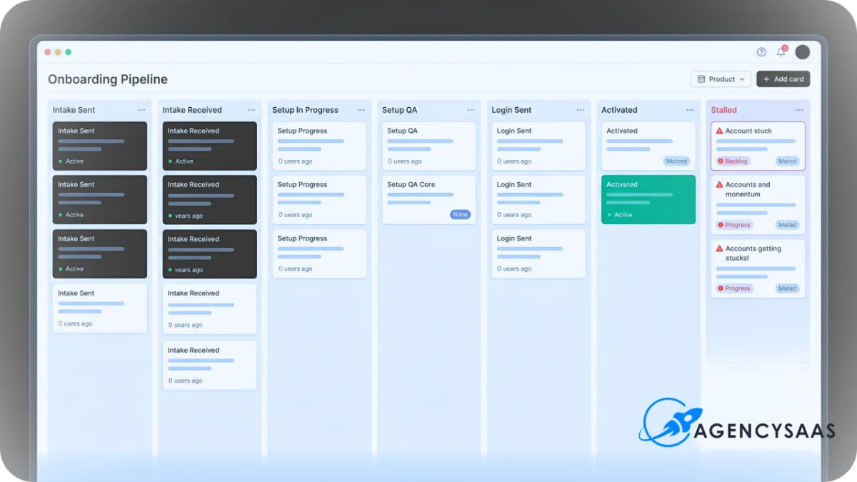The height and width of the screenshot is (482, 857).
Task: Click the plus icon inside Add card button
Action: 766,79
